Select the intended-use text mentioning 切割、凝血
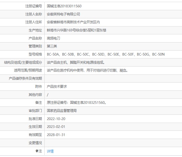 click(87, 70)
